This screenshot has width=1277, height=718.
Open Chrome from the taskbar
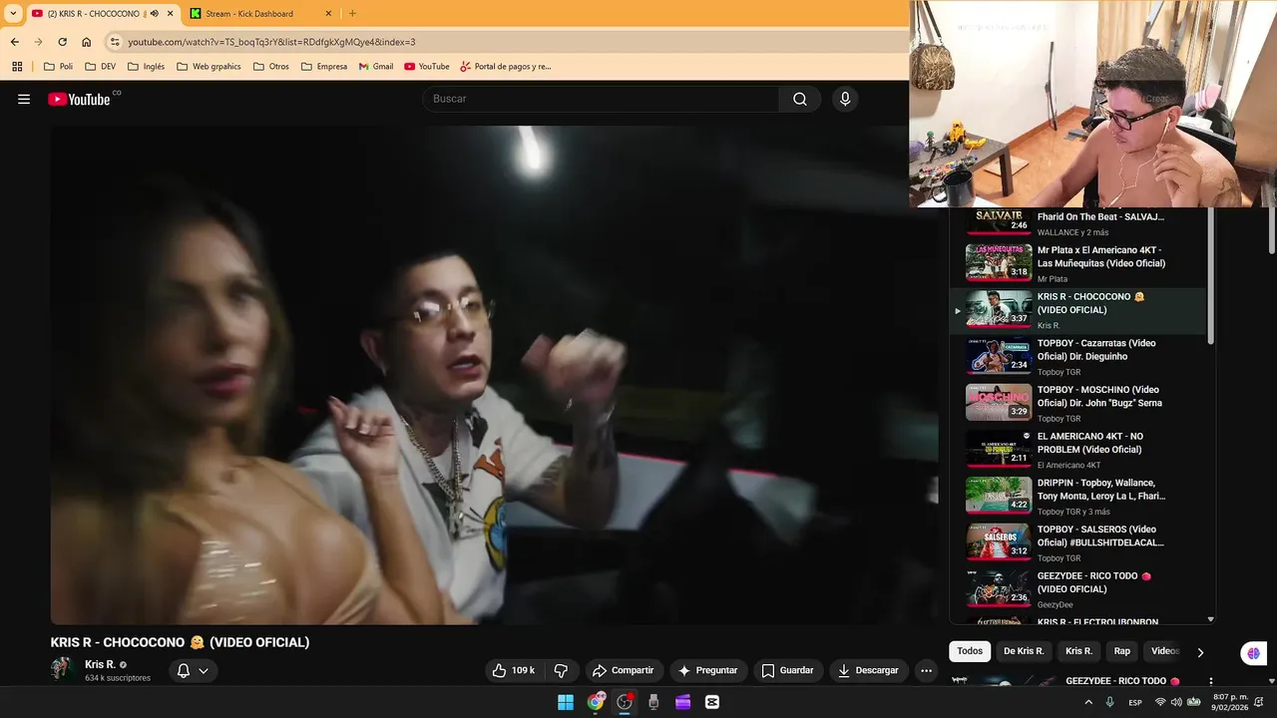click(x=596, y=702)
